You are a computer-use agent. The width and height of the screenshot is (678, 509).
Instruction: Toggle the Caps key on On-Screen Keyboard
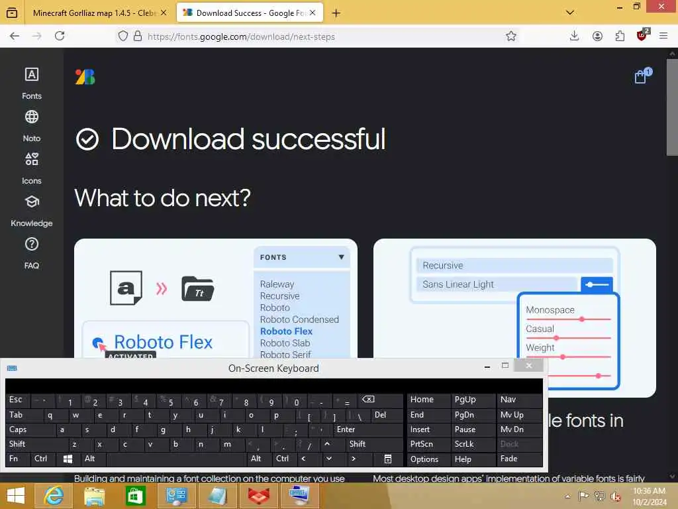(30, 429)
